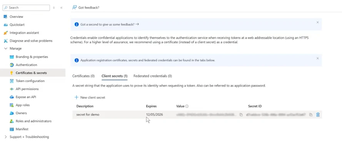Open Overview in the sidebar
This screenshot has width=342, height=157.
[17, 17]
